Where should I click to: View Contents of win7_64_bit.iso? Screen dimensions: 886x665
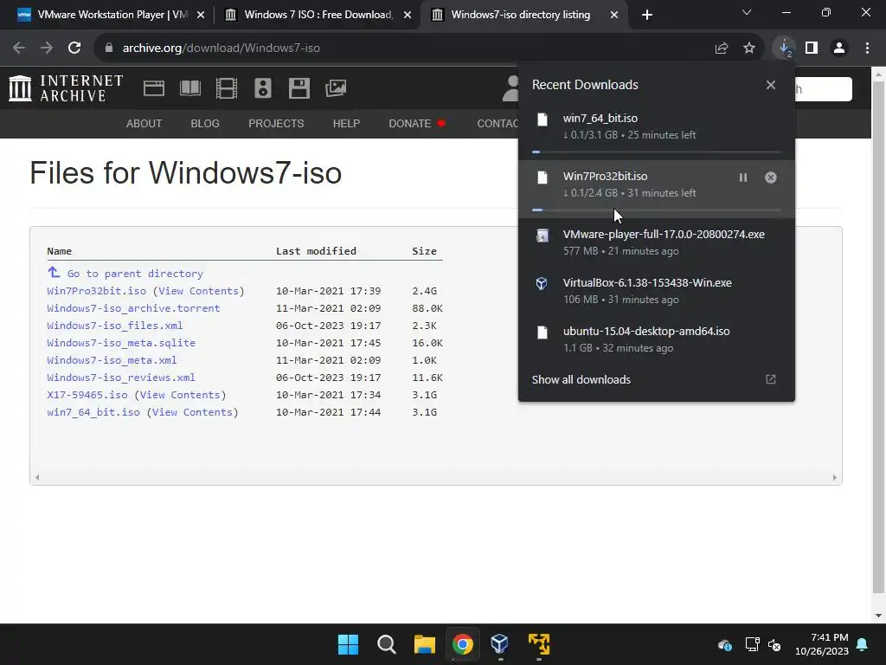(x=192, y=412)
